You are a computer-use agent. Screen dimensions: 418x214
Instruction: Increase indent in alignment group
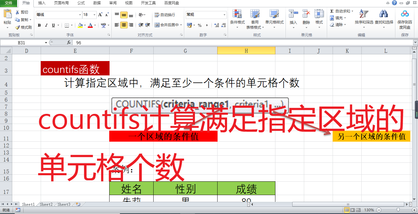coord(148,25)
